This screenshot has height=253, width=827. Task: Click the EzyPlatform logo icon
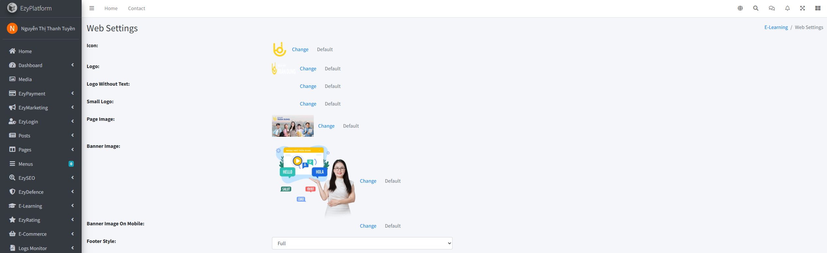tap(12, 8)
